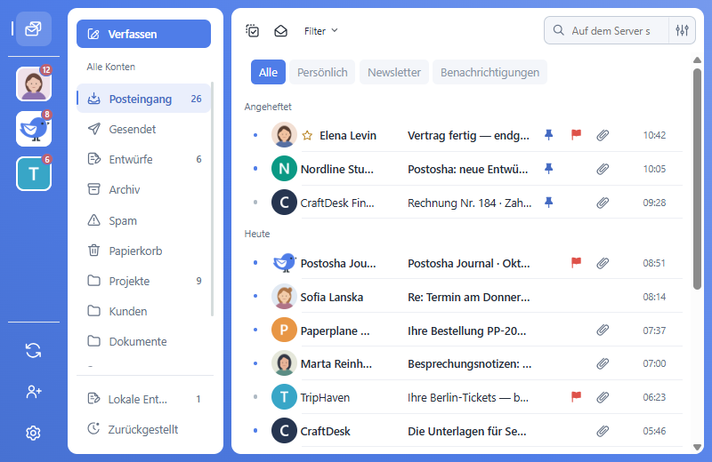This screenshot has height=462, width=712.
Task: Click Sofia Lanska's avatar
Action: pos(284,297)
